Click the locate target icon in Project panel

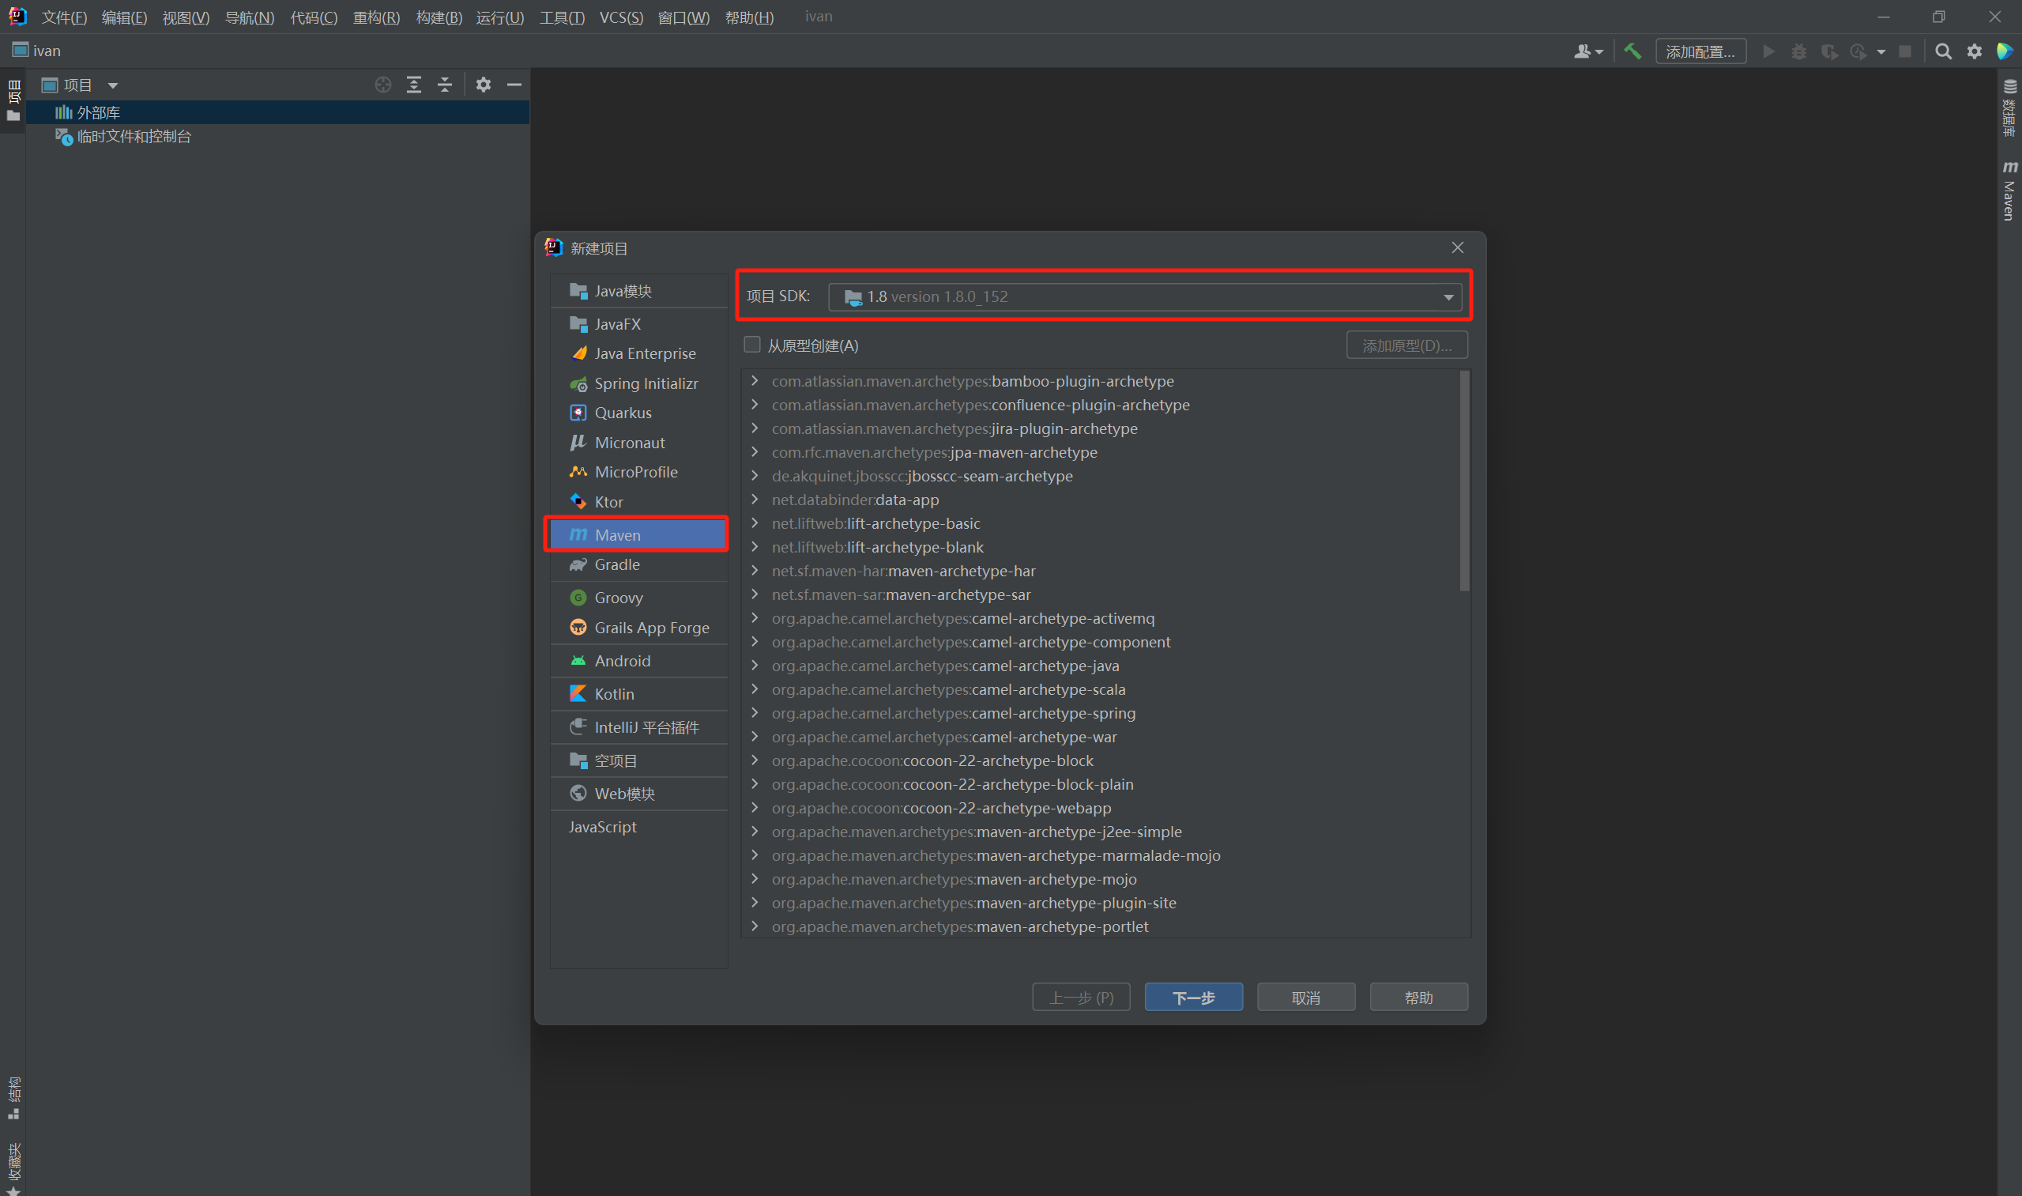click(x=382, y=85)
